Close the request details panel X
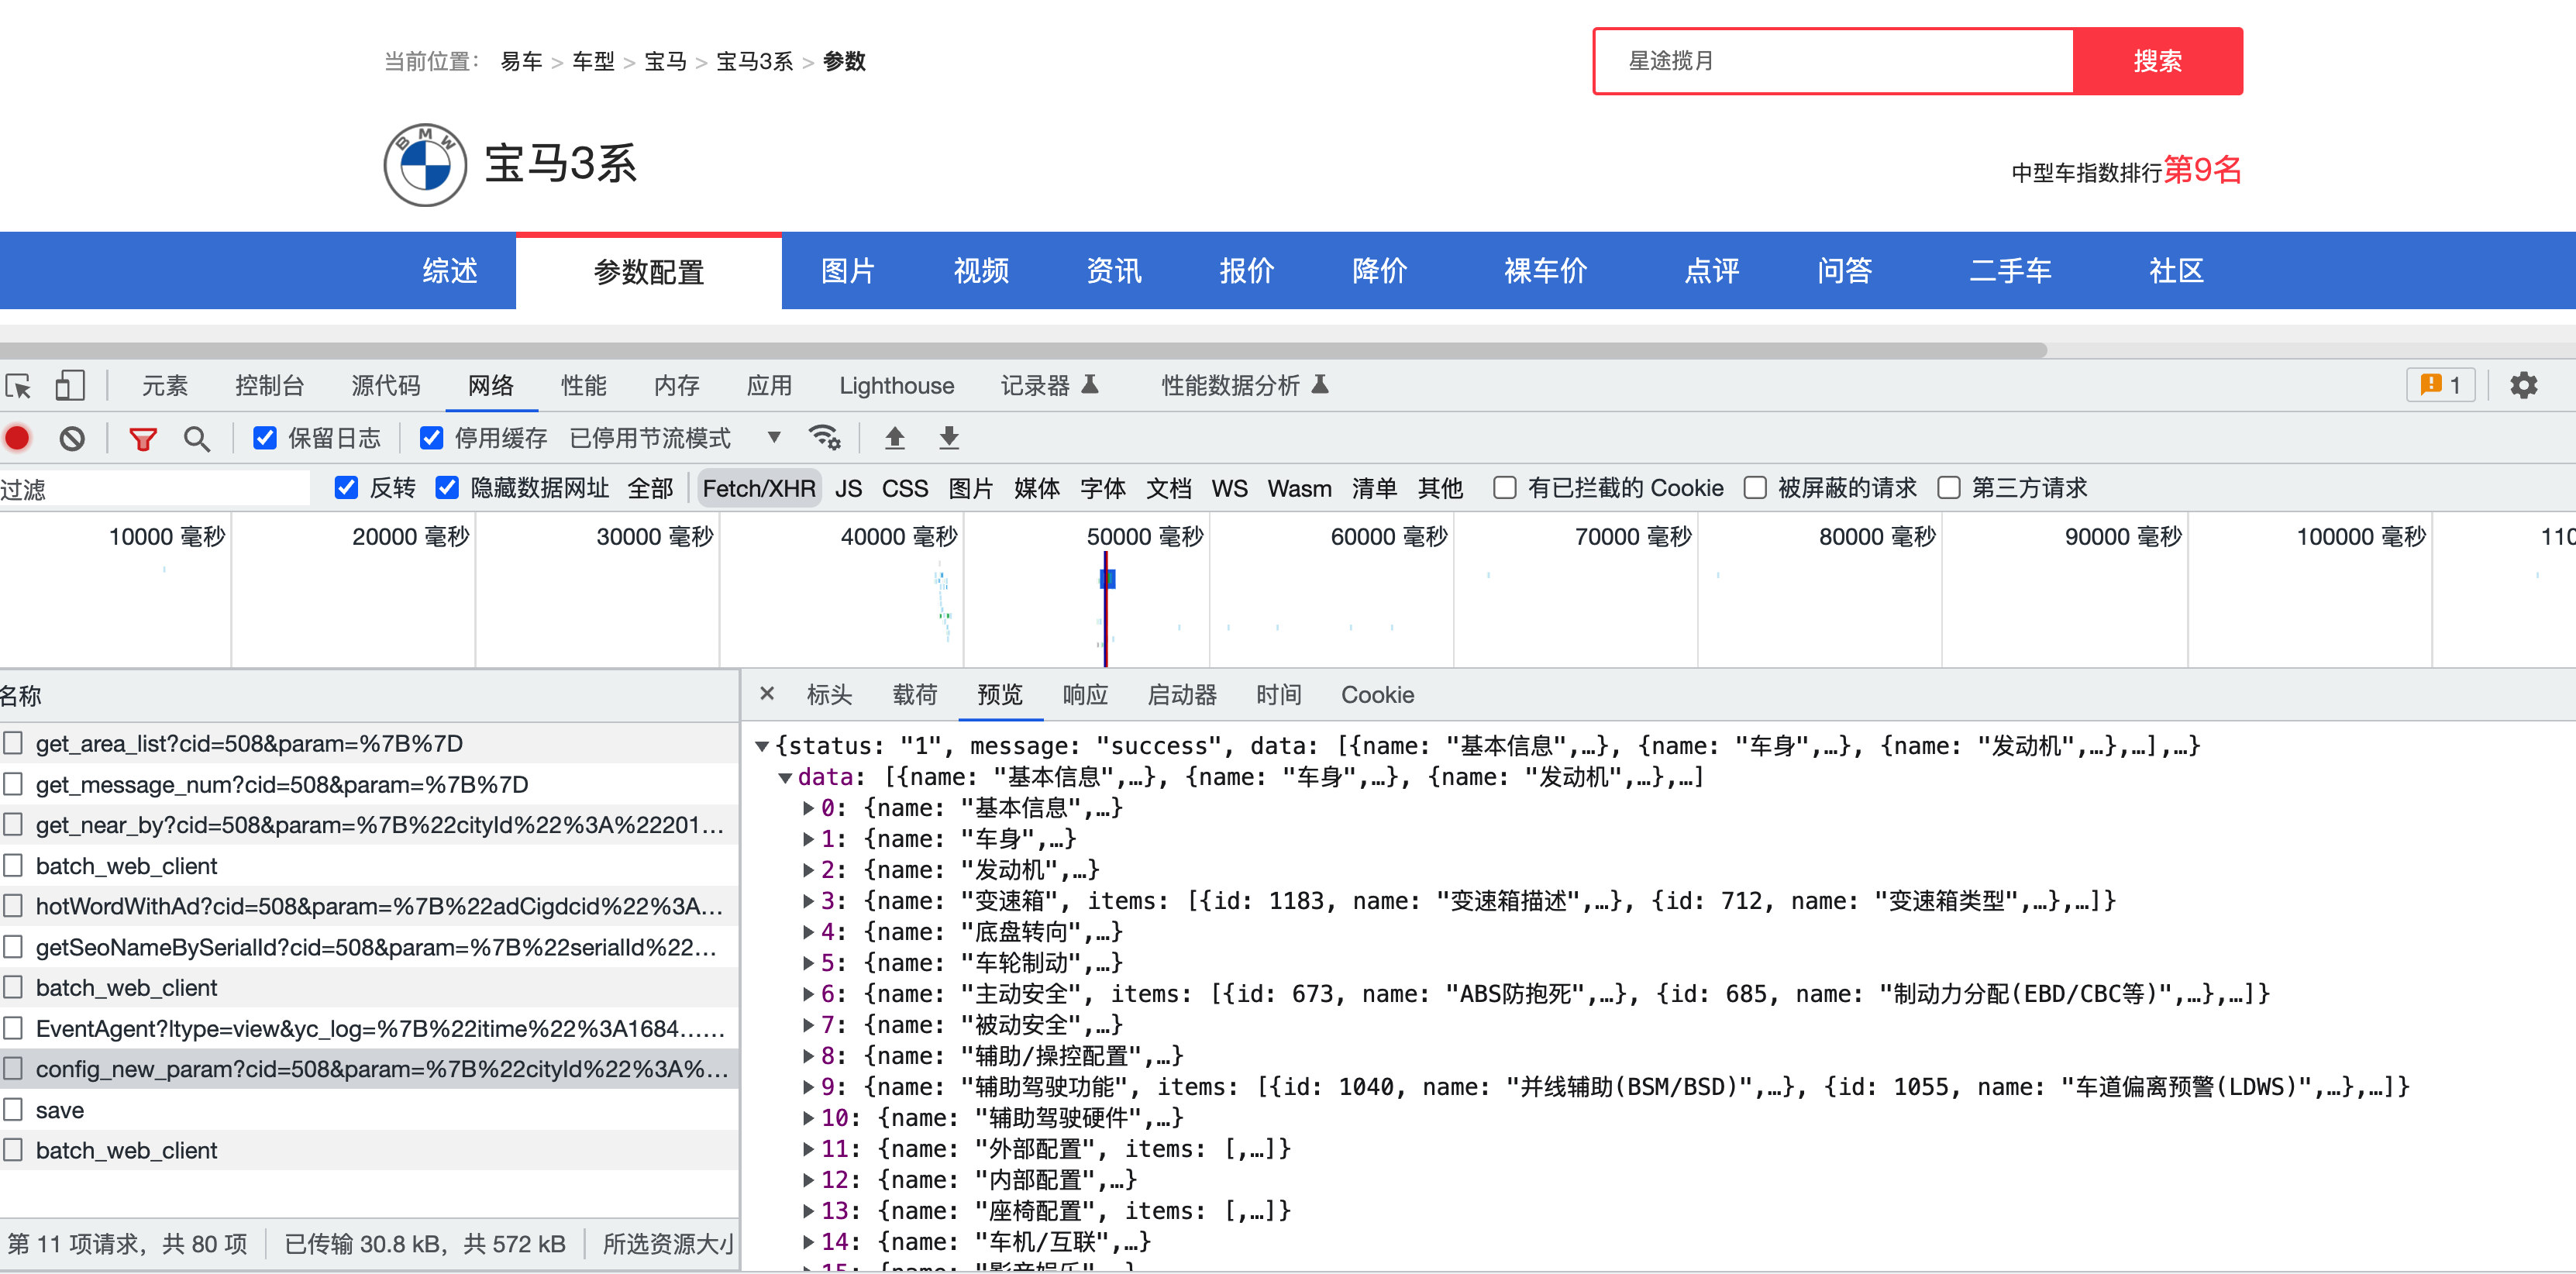 767,693
